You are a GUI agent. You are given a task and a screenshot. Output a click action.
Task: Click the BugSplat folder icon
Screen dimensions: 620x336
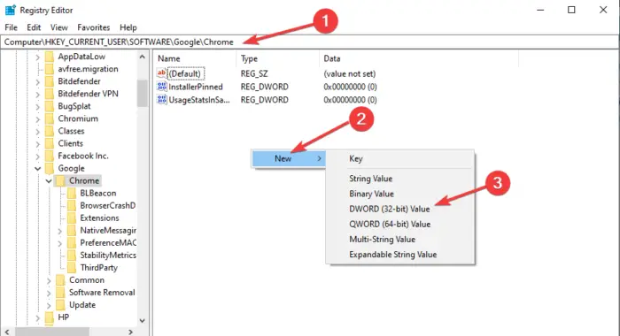coord(50,106)
